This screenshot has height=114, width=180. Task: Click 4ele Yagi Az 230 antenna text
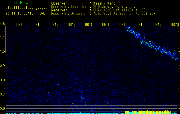[124, 14]
